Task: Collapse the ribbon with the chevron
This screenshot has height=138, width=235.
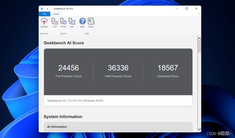Action: pos(199,14)
